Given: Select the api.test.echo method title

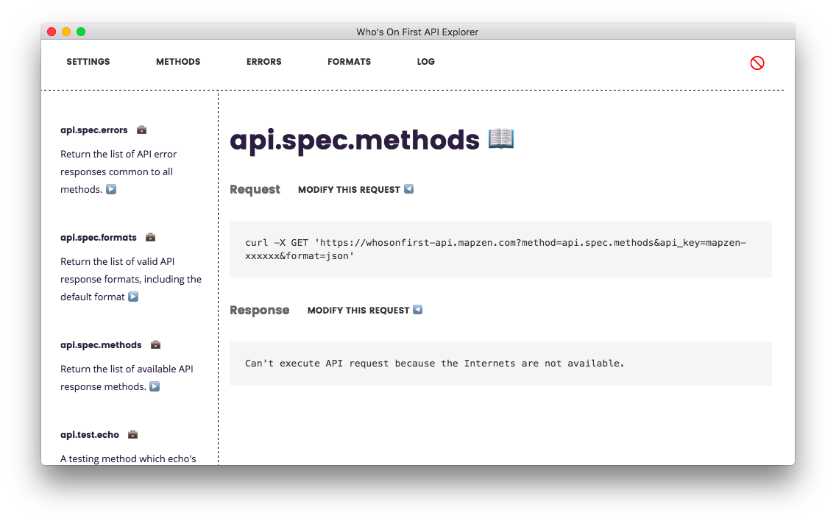Looking at the screenshot, I should point(90,435).
